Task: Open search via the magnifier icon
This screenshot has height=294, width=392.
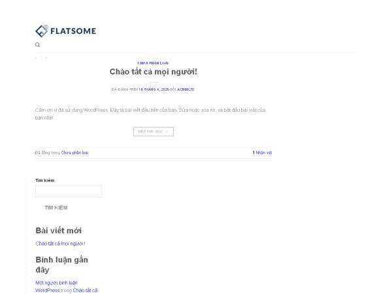Action: coord(37,45)
